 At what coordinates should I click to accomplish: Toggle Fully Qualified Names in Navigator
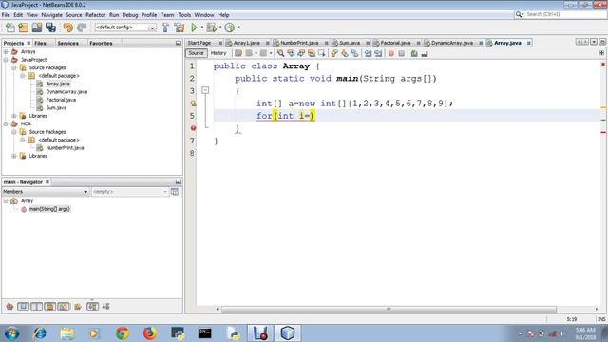(x=78, y=307)
